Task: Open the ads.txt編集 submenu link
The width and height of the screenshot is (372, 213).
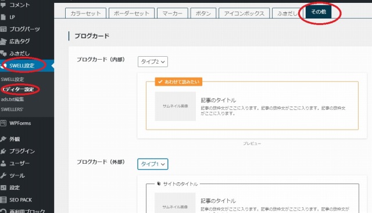Action: [12, 100]
